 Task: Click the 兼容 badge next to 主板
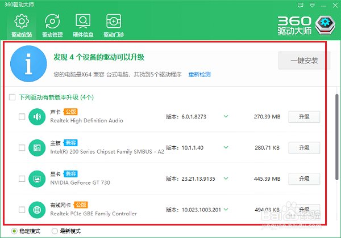coord(70,143)
